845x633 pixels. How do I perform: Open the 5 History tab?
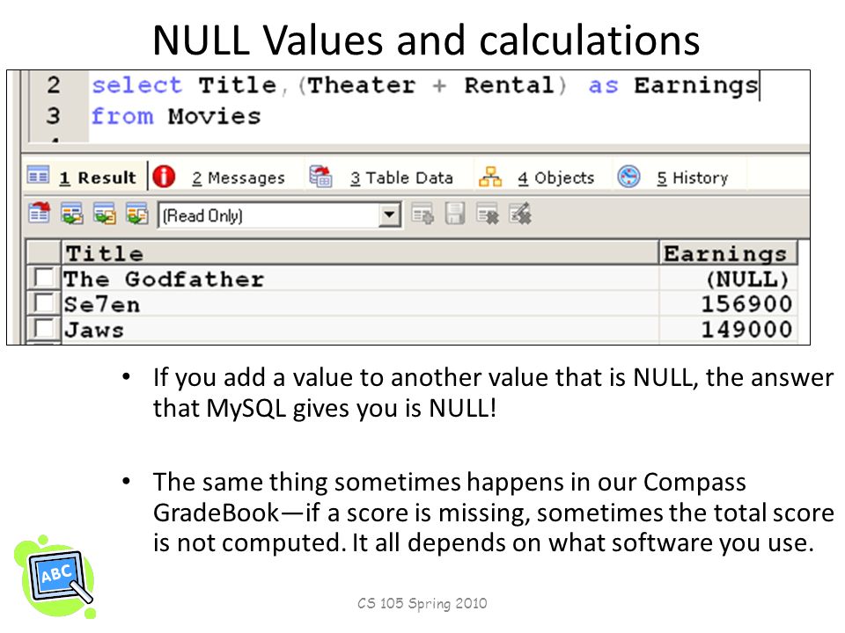pyautogui.click(x=692, y=178)
